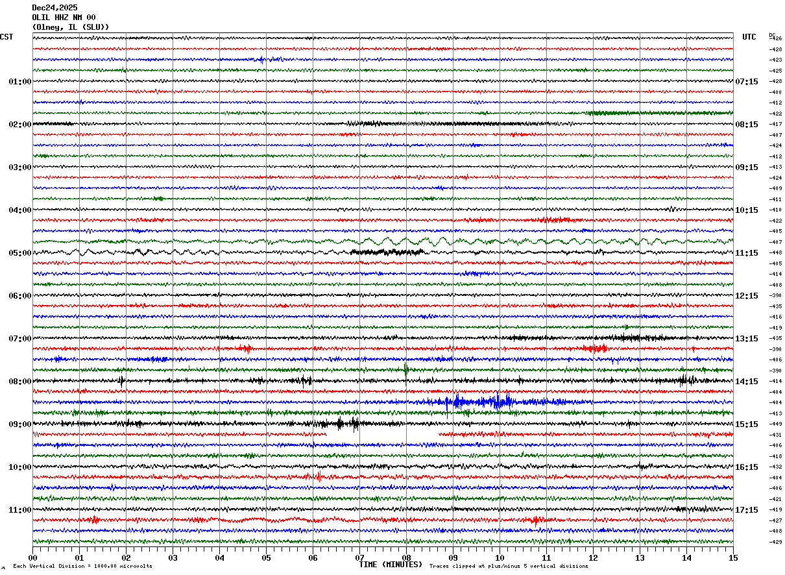Click the 11:15 UTC time label
Image resolution: width=785 pixels, height=575 pixels.
(747, 253)
